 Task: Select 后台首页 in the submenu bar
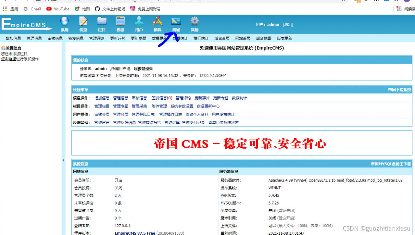222,38
